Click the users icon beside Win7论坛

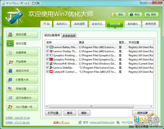118,122
